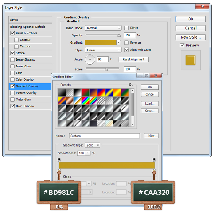Screen dimensions: 214x214
Task: Click the right opacity stop above gradient bar
Action: point(154,159)
